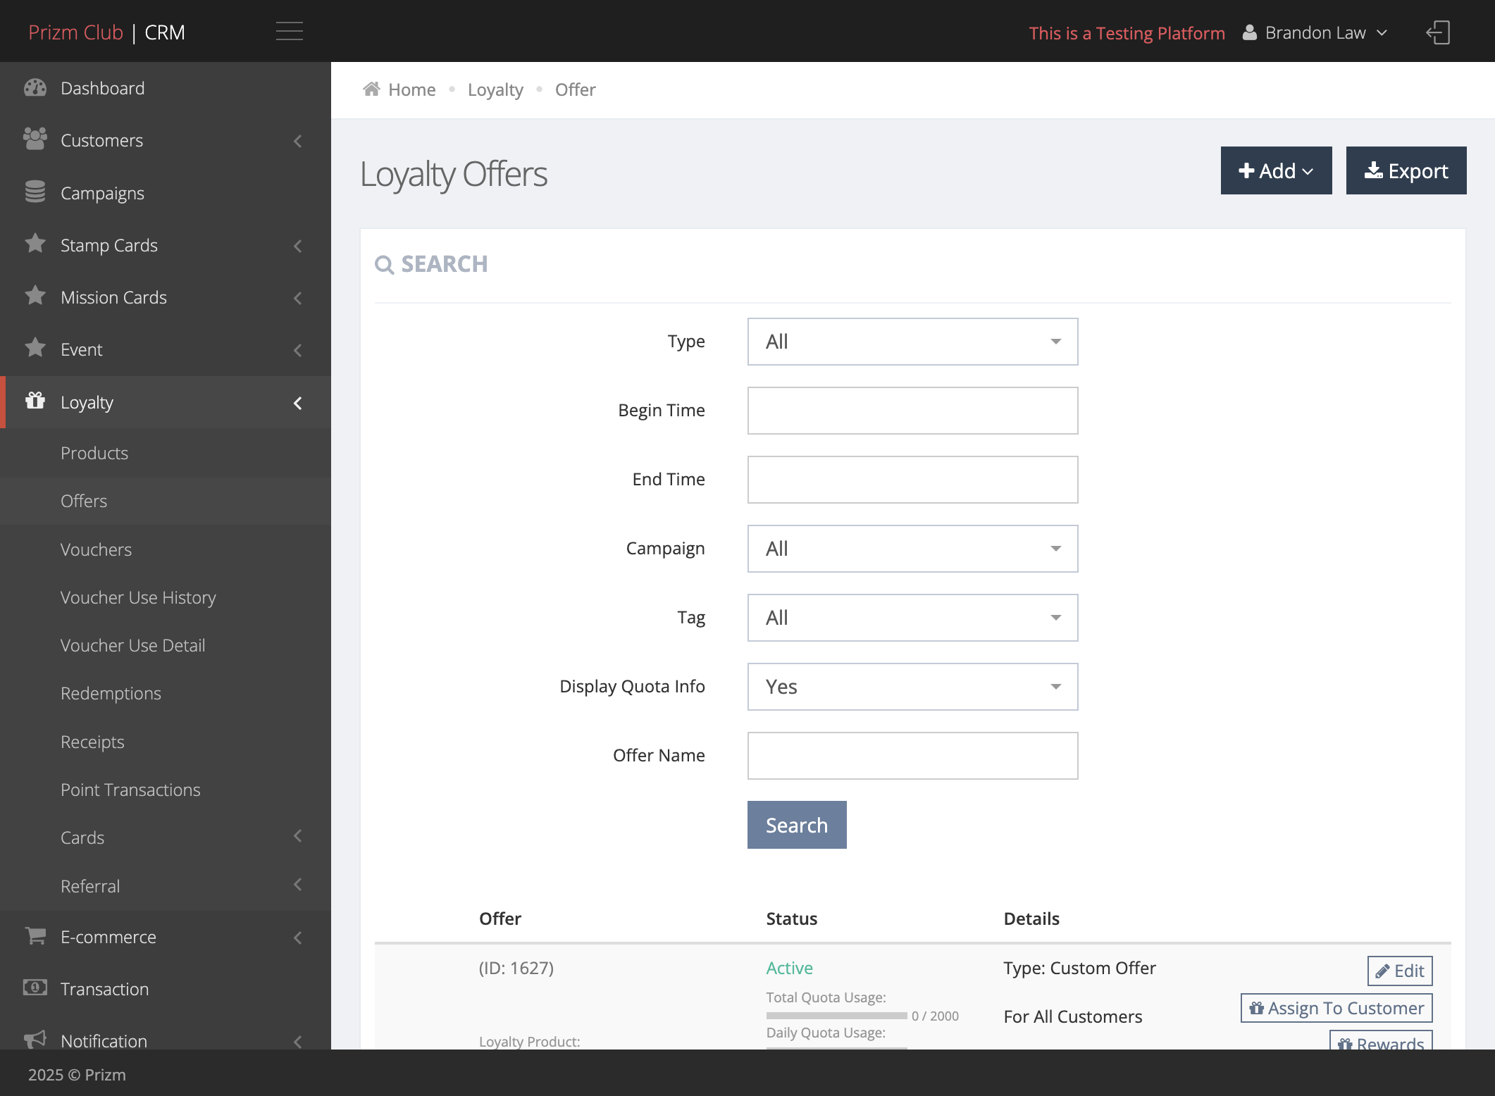
Task: Click the Edit button for offer 1627
Action: (1400, 971)
